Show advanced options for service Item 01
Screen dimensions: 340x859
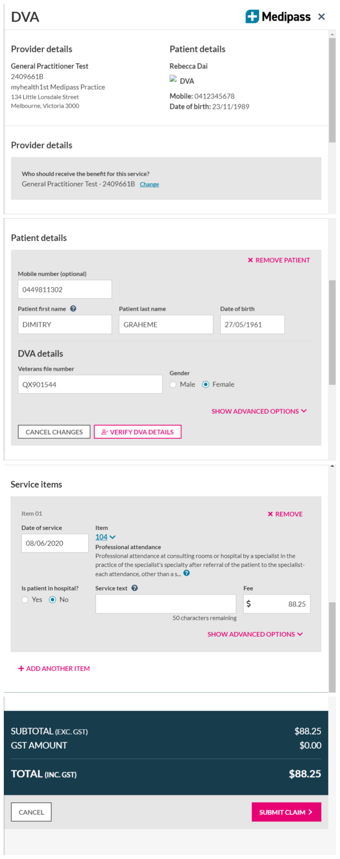click(255, 634)
